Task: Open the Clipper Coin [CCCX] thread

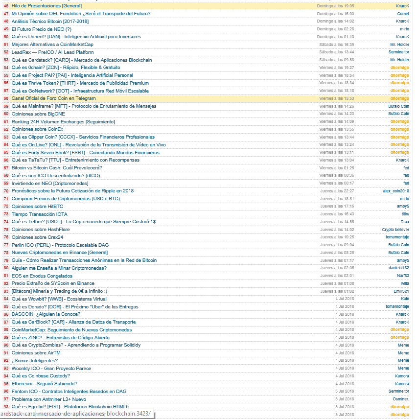Action: coord(83,137)
